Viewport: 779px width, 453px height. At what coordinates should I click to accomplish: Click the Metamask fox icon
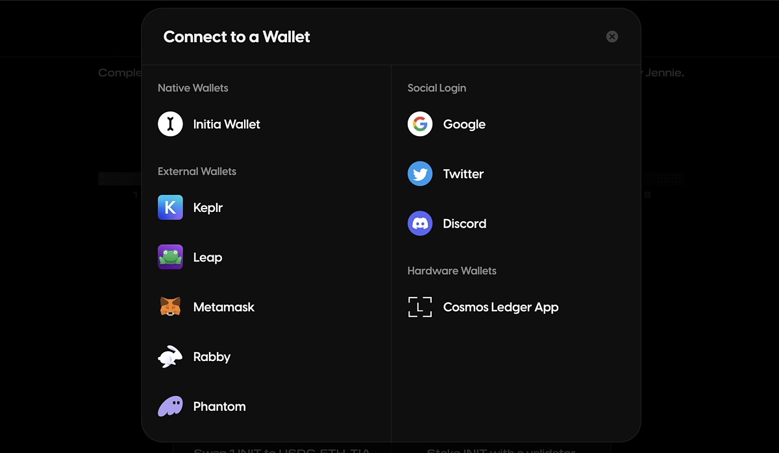point(170,307)
